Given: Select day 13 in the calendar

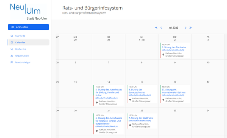Looking at the screenshot, I should coord(75,82).
